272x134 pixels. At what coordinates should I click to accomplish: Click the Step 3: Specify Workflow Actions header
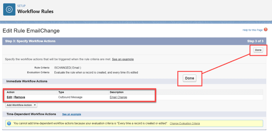click(x=30, y=41)
